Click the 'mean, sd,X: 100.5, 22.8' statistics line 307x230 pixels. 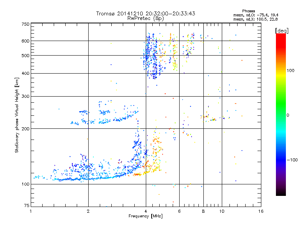point(255,20)
